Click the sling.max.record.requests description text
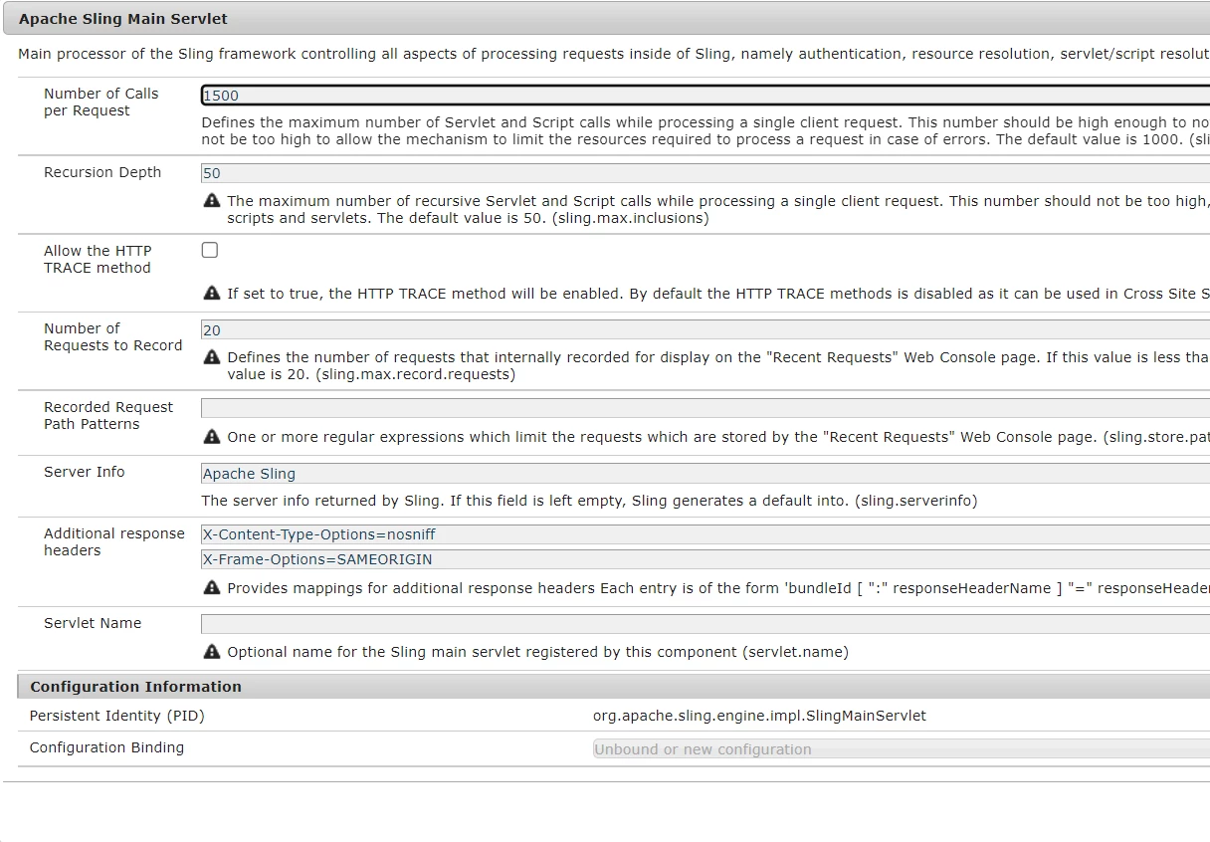This screenshot has width=1210, height=842. (x=718, y=365)
